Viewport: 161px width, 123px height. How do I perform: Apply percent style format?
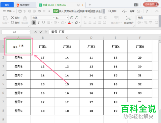pos(146,22)
